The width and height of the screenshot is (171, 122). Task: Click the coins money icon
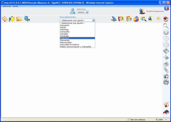(158, 19)
